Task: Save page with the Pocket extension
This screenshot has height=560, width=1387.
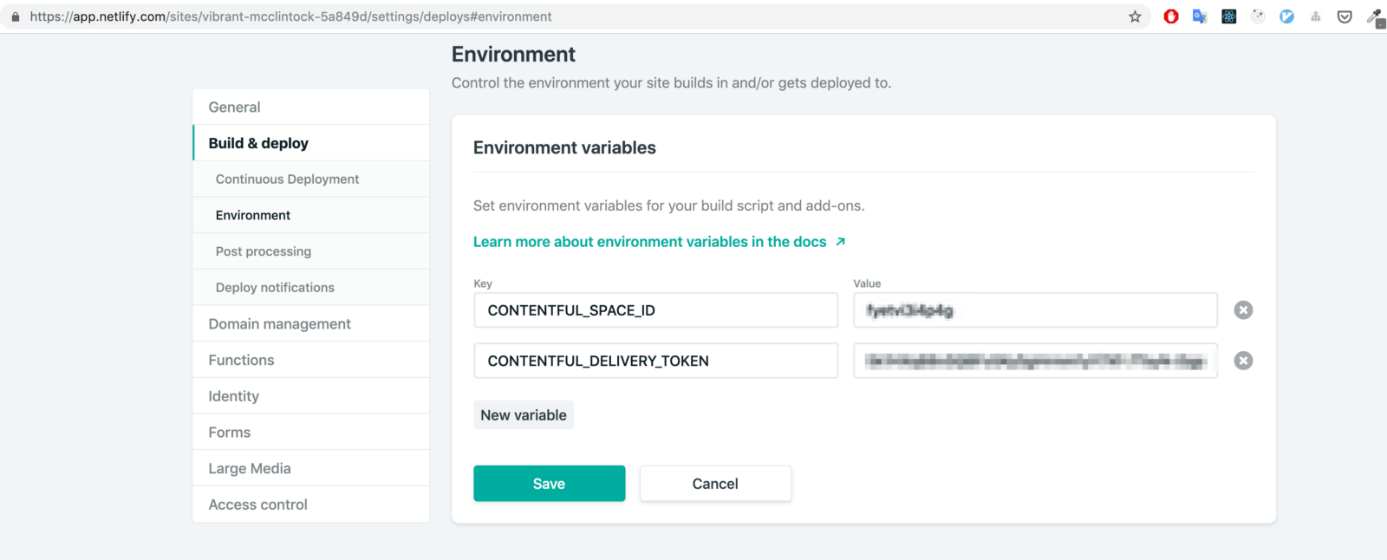Action: tap(1345, 16)
